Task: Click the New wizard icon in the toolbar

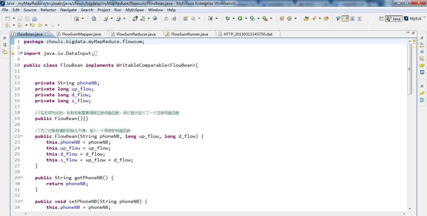Action: 8,18
